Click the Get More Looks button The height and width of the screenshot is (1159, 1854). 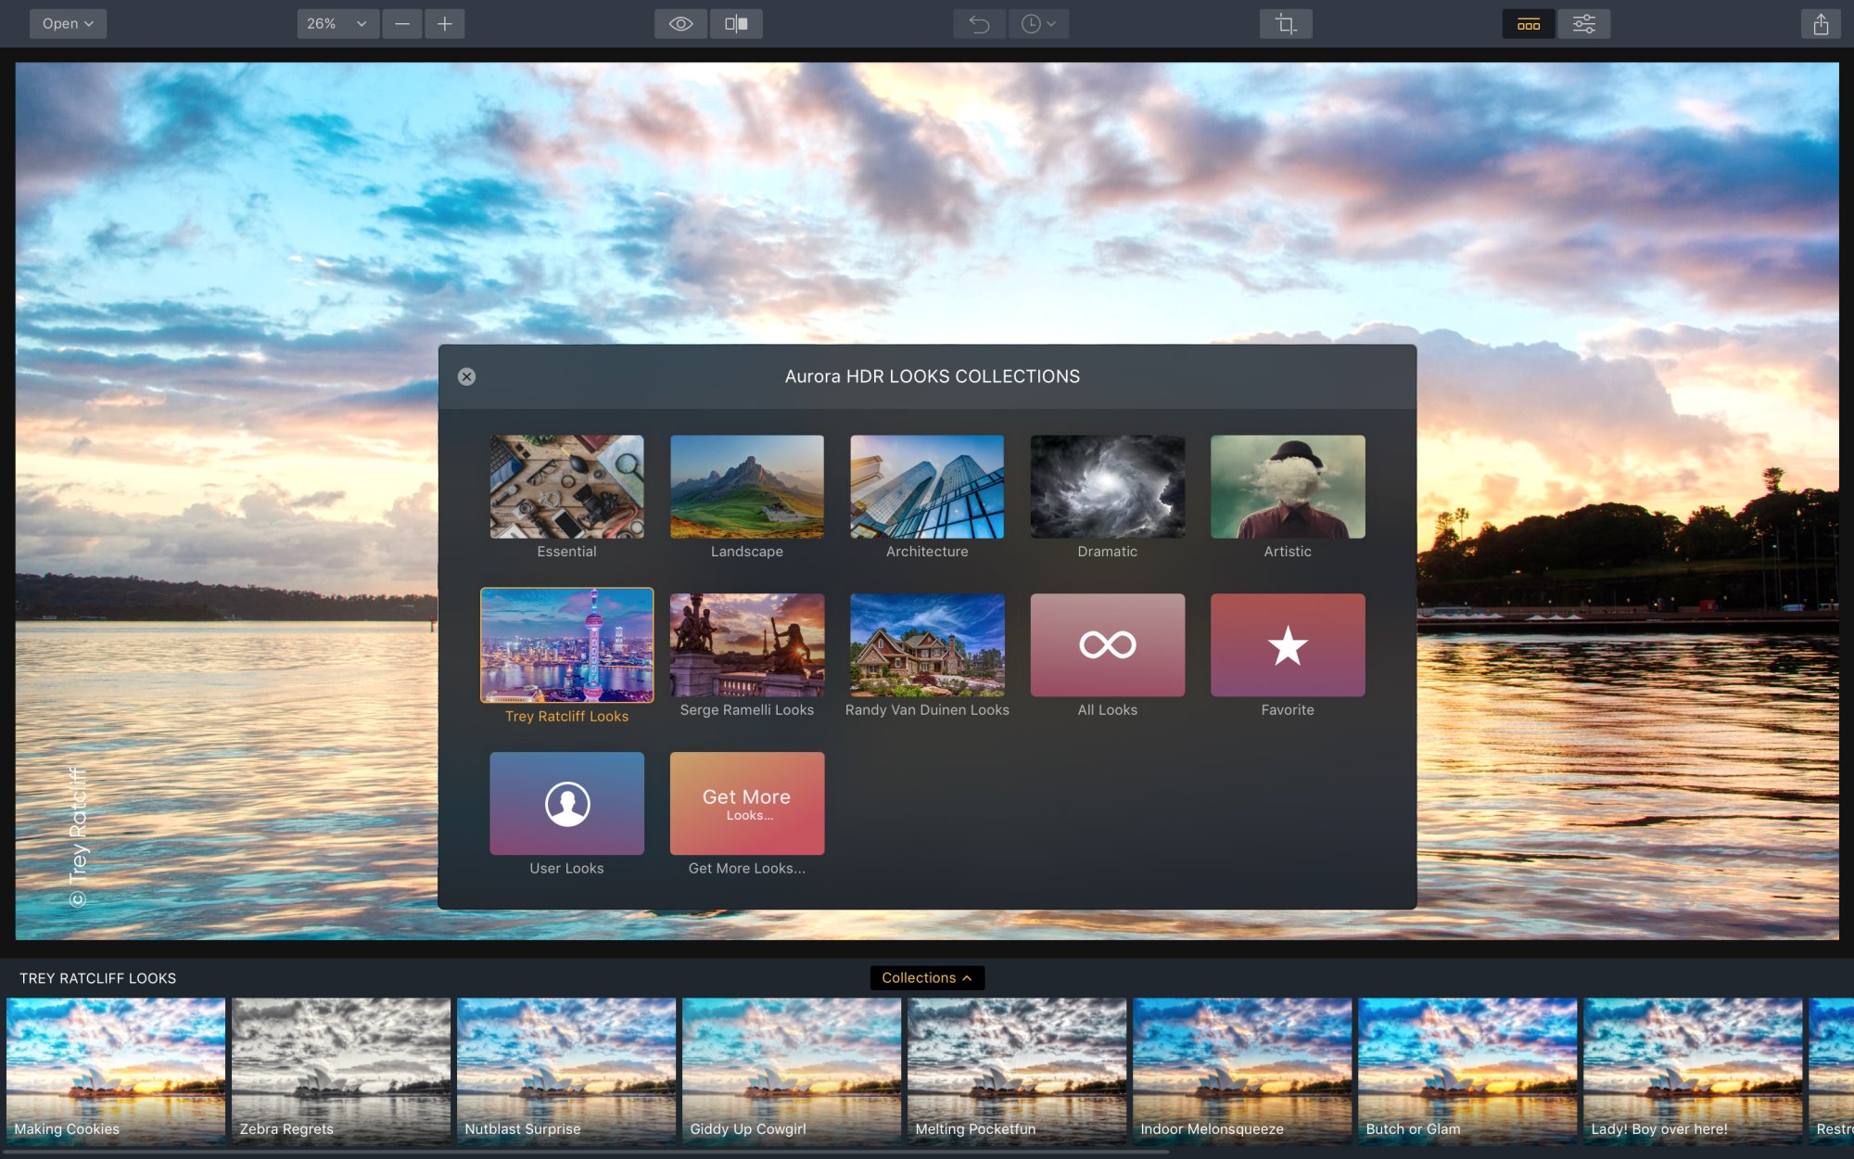pyautogui.click(x=746, y=803)
